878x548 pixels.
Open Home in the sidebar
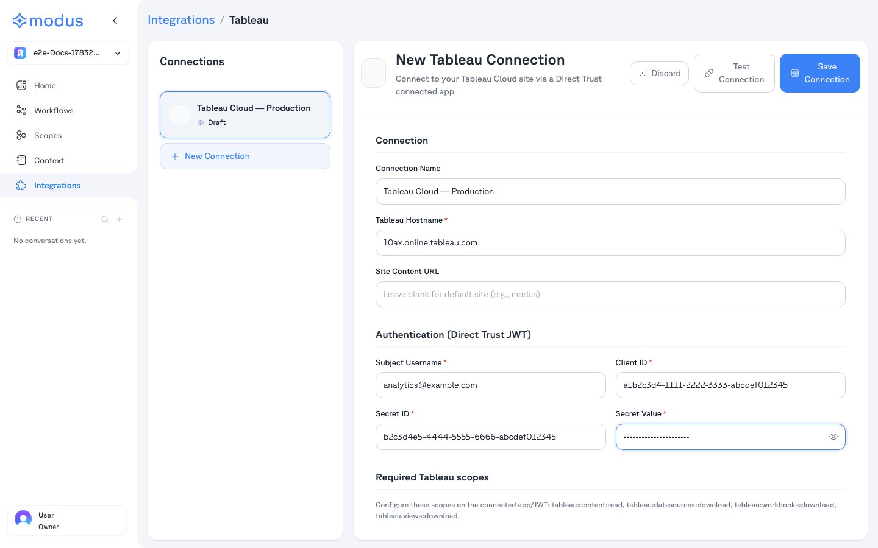click(68, 85)
